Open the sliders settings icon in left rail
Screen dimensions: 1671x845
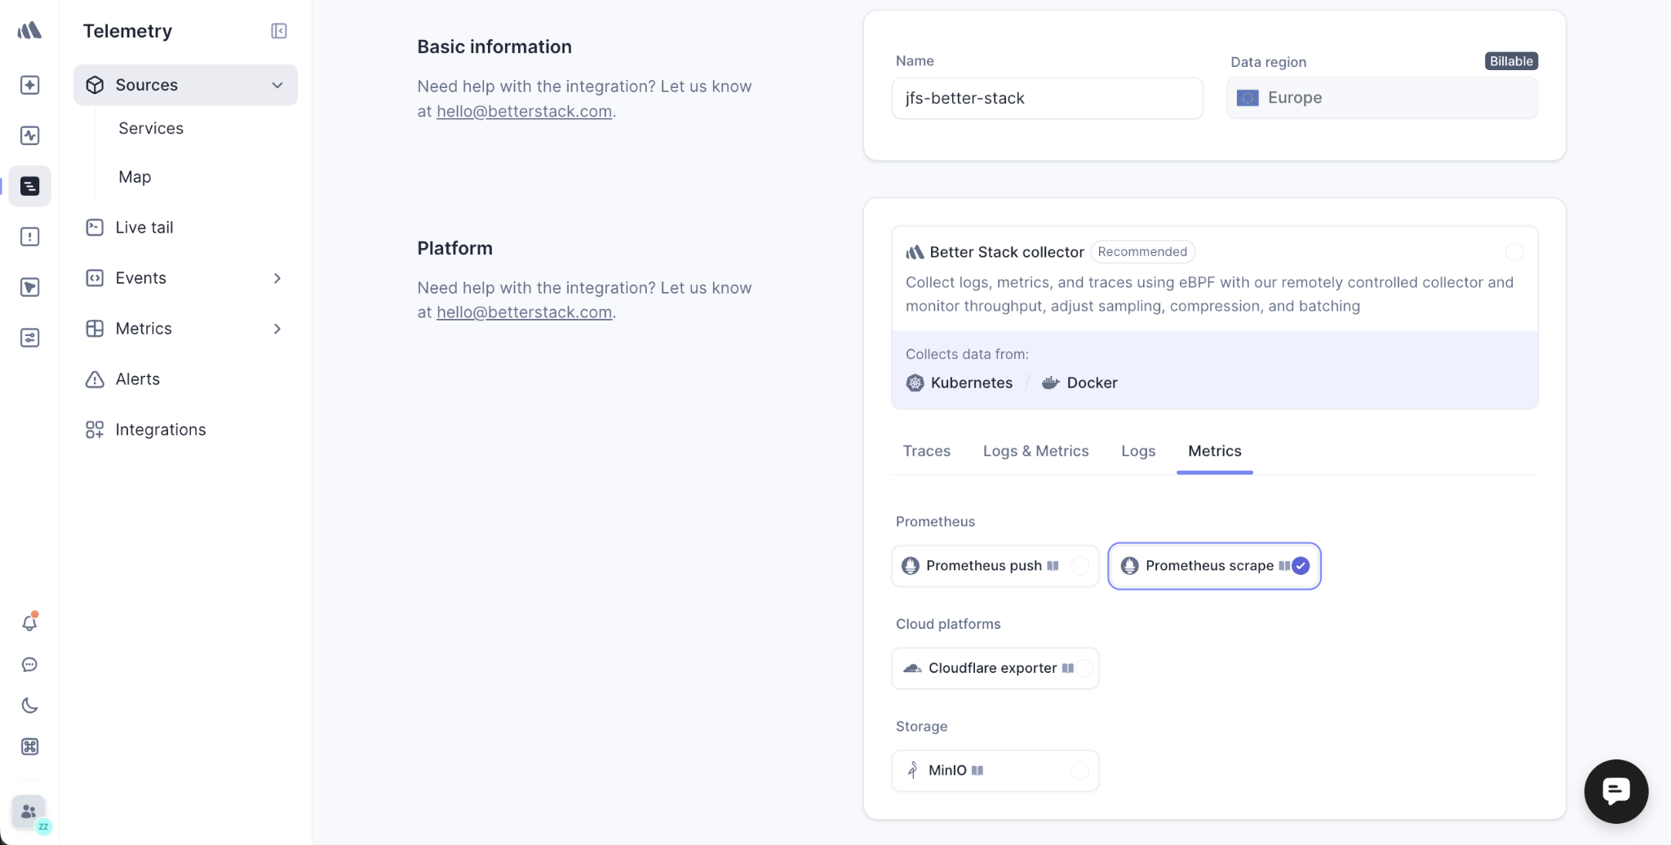point(29,338)
